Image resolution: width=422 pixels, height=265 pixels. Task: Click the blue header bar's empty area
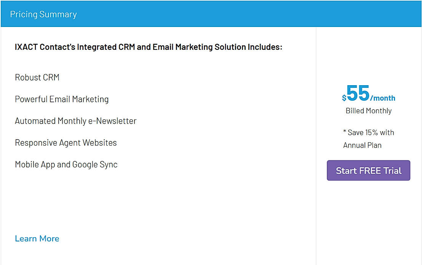[x=248, y=14]
